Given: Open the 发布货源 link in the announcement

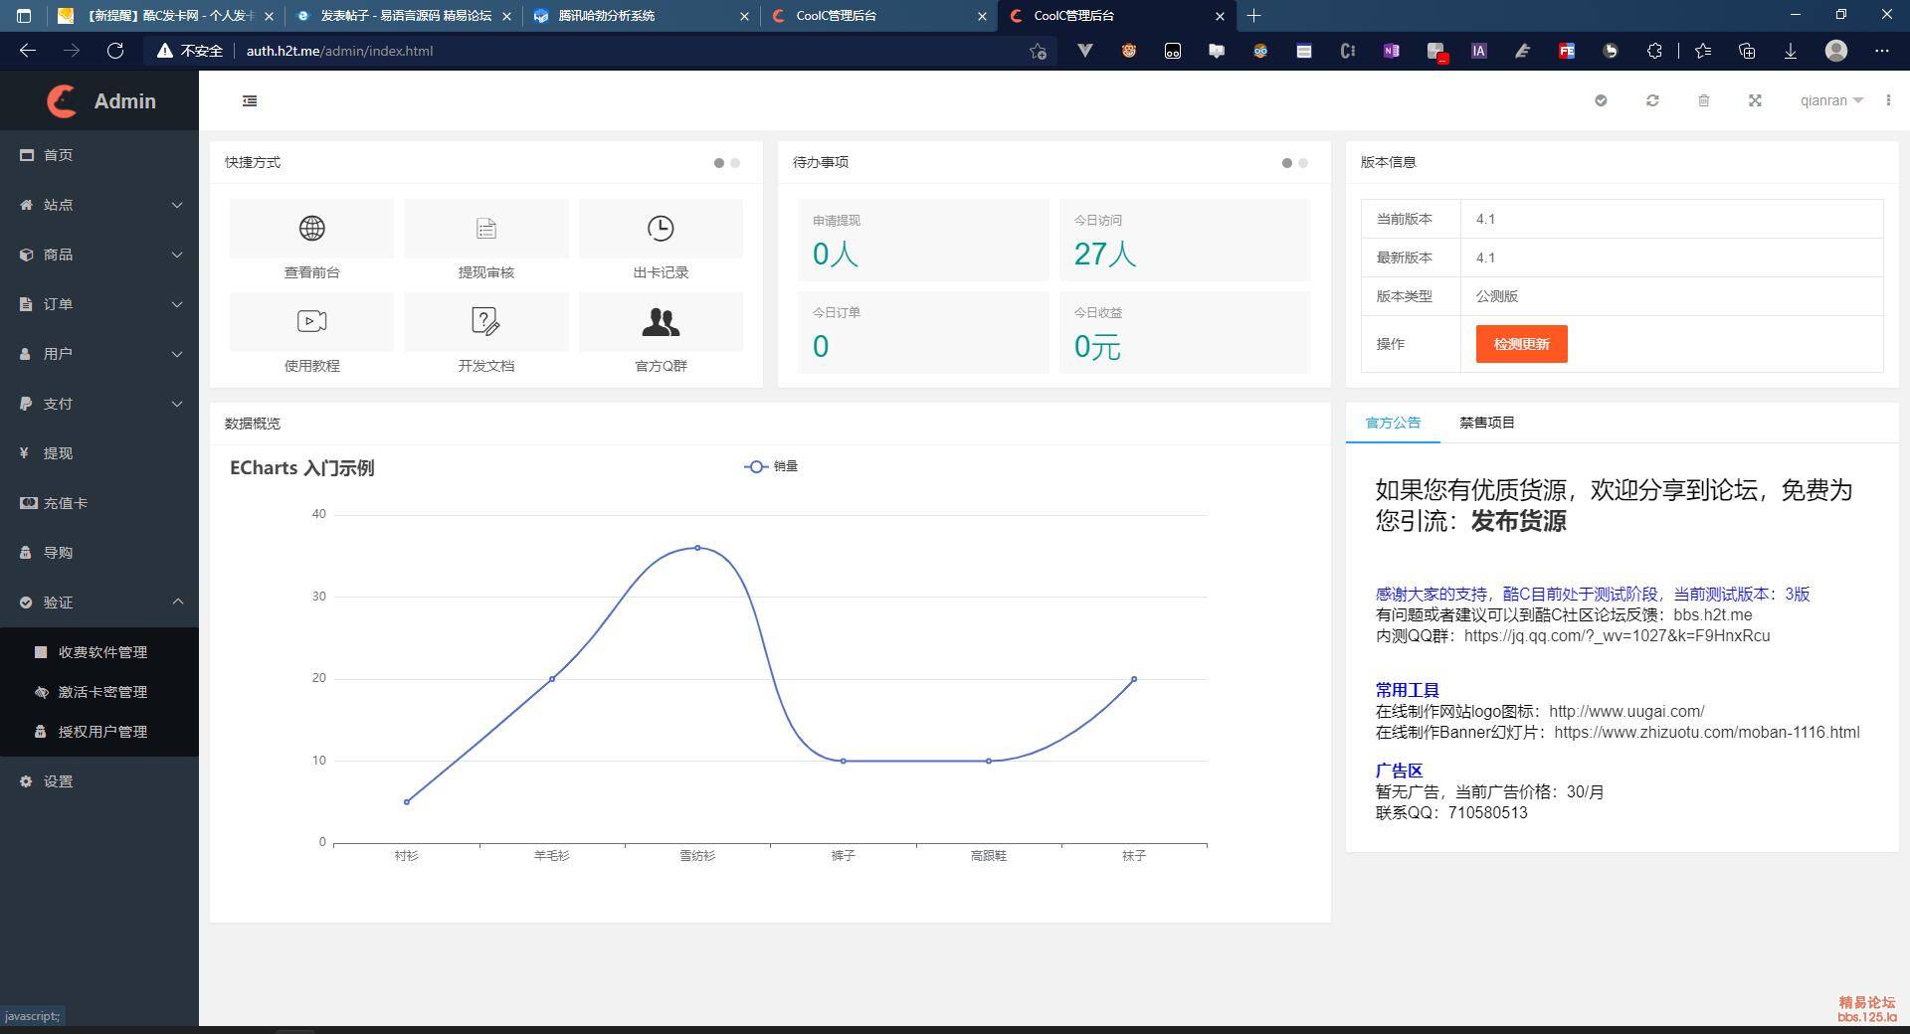Looking at the screenshot, I should tap(1521, 521).
